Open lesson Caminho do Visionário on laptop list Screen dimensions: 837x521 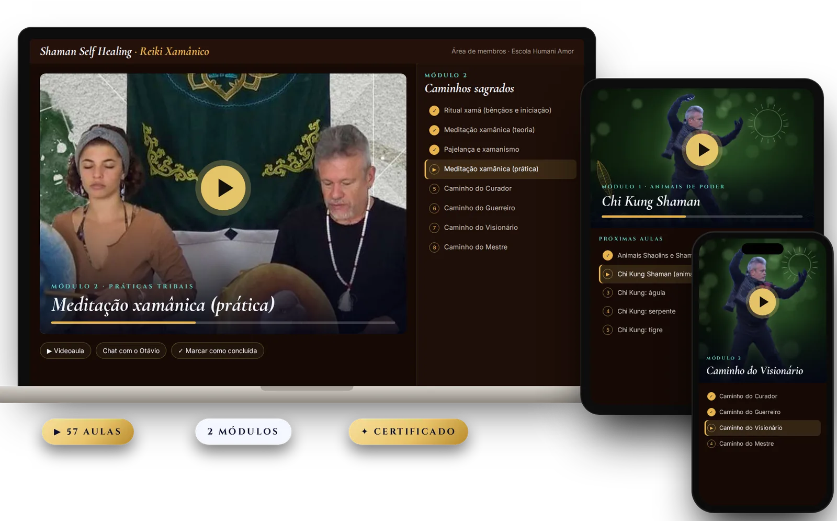[500, 228]
